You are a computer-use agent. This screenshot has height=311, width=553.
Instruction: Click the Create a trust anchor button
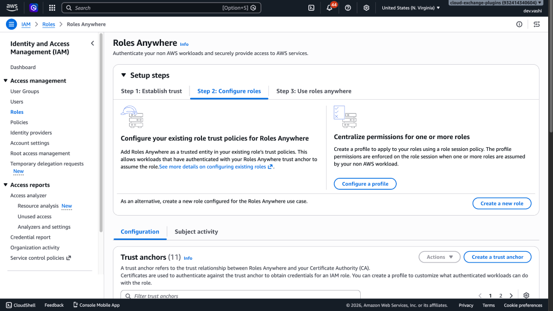tap(497, 257)
